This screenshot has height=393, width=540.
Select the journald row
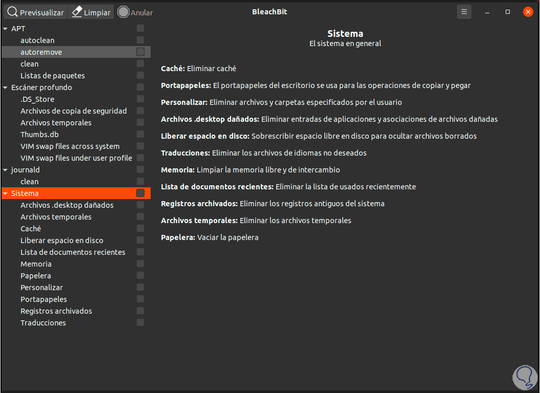[76, 170]
